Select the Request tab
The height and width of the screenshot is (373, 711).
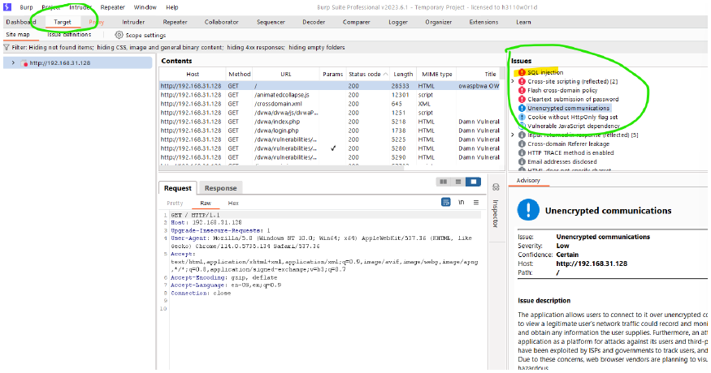pyautogui.click(x=178, y=188)
